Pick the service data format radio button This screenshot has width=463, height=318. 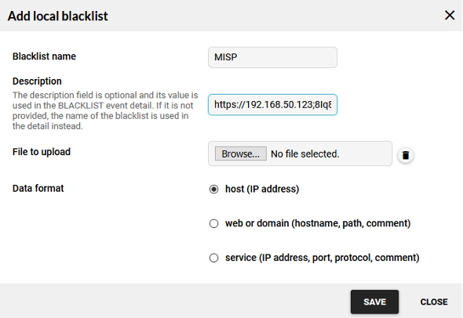click(x=213, y=258)
